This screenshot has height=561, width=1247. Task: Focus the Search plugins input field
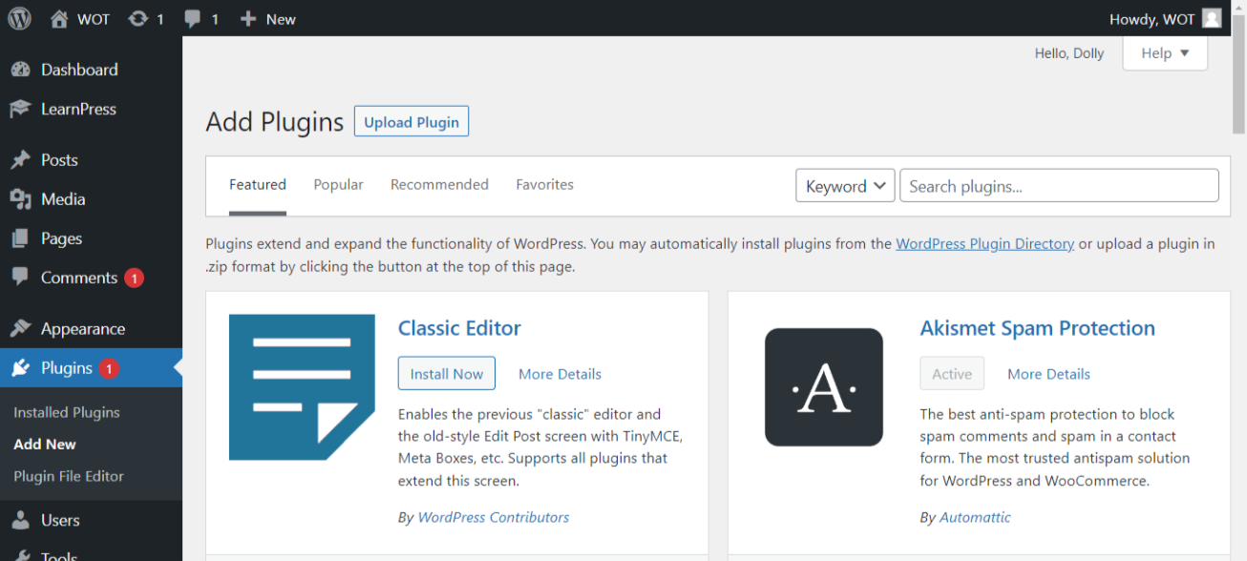[x=1059, y=186]
